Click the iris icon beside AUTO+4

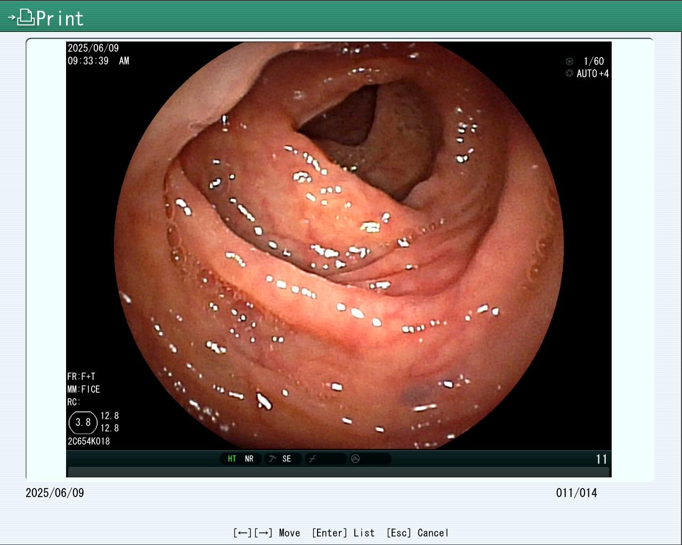pyautogui.click(x=570, y=73)
